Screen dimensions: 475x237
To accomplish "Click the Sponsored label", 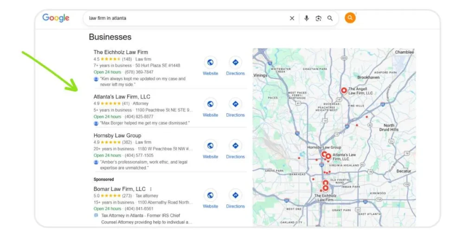I will (x=103, y=179).
